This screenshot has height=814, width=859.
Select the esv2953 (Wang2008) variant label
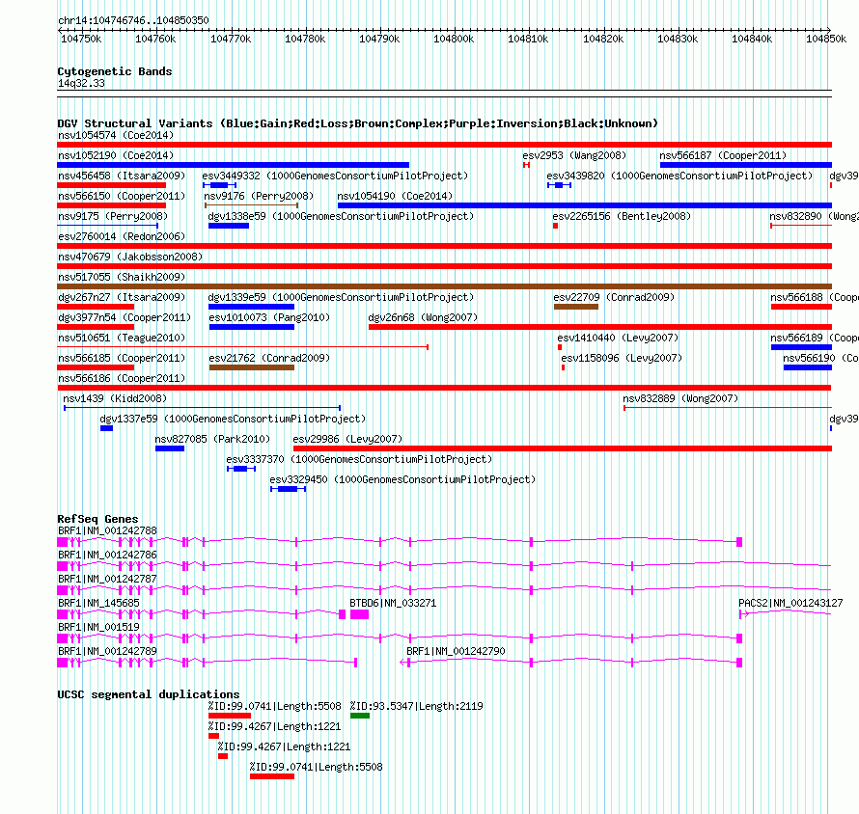(x=574, y=155)
